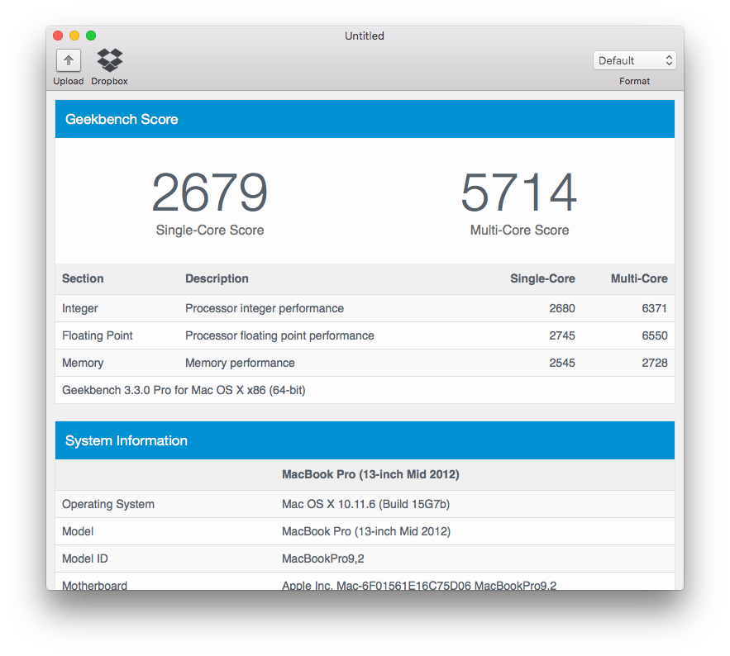Image resolution: width=730 pixels, height=656 pixels.
Task: Select Memory multi-core value 2728
Action: (655, 363)
